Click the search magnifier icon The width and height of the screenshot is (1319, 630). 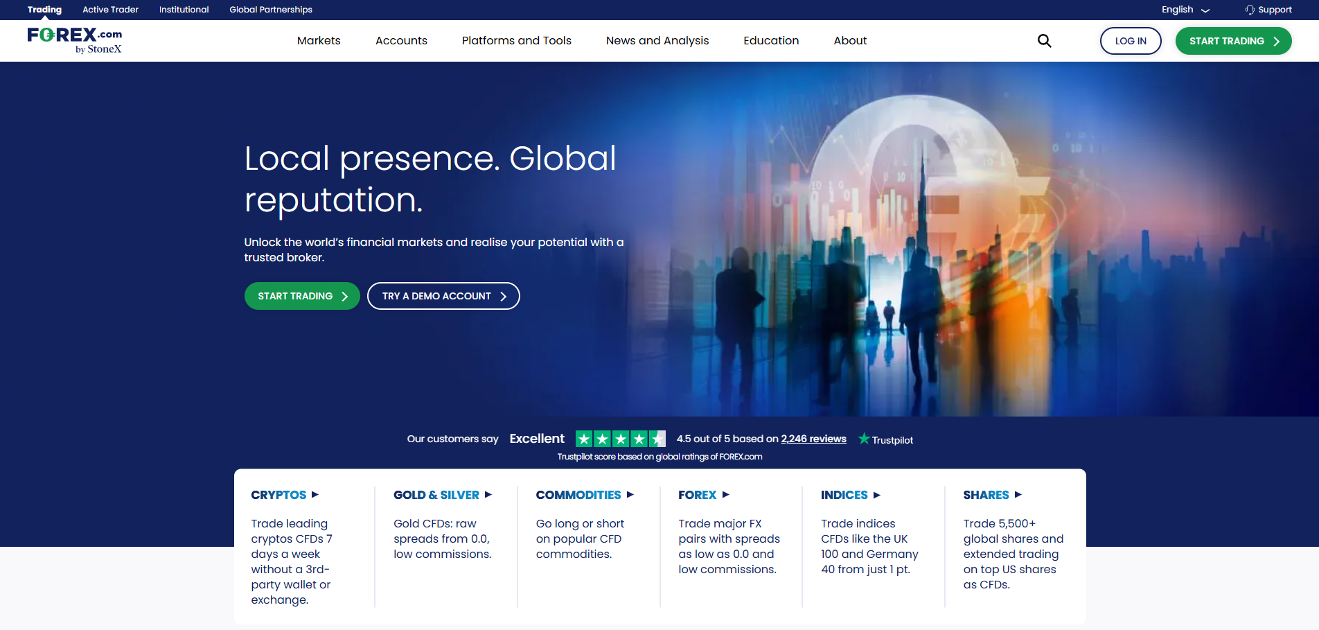[1044, 41]
